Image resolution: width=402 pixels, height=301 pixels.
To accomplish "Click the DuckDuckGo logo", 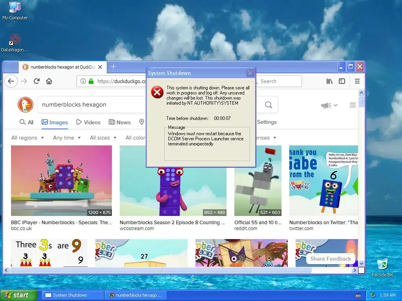I will tap(26, 104).
